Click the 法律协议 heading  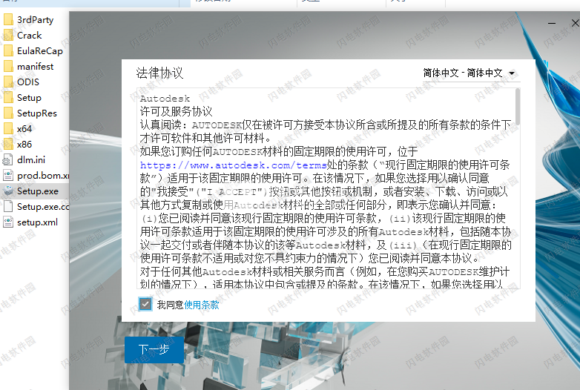[x=159, y=73]
